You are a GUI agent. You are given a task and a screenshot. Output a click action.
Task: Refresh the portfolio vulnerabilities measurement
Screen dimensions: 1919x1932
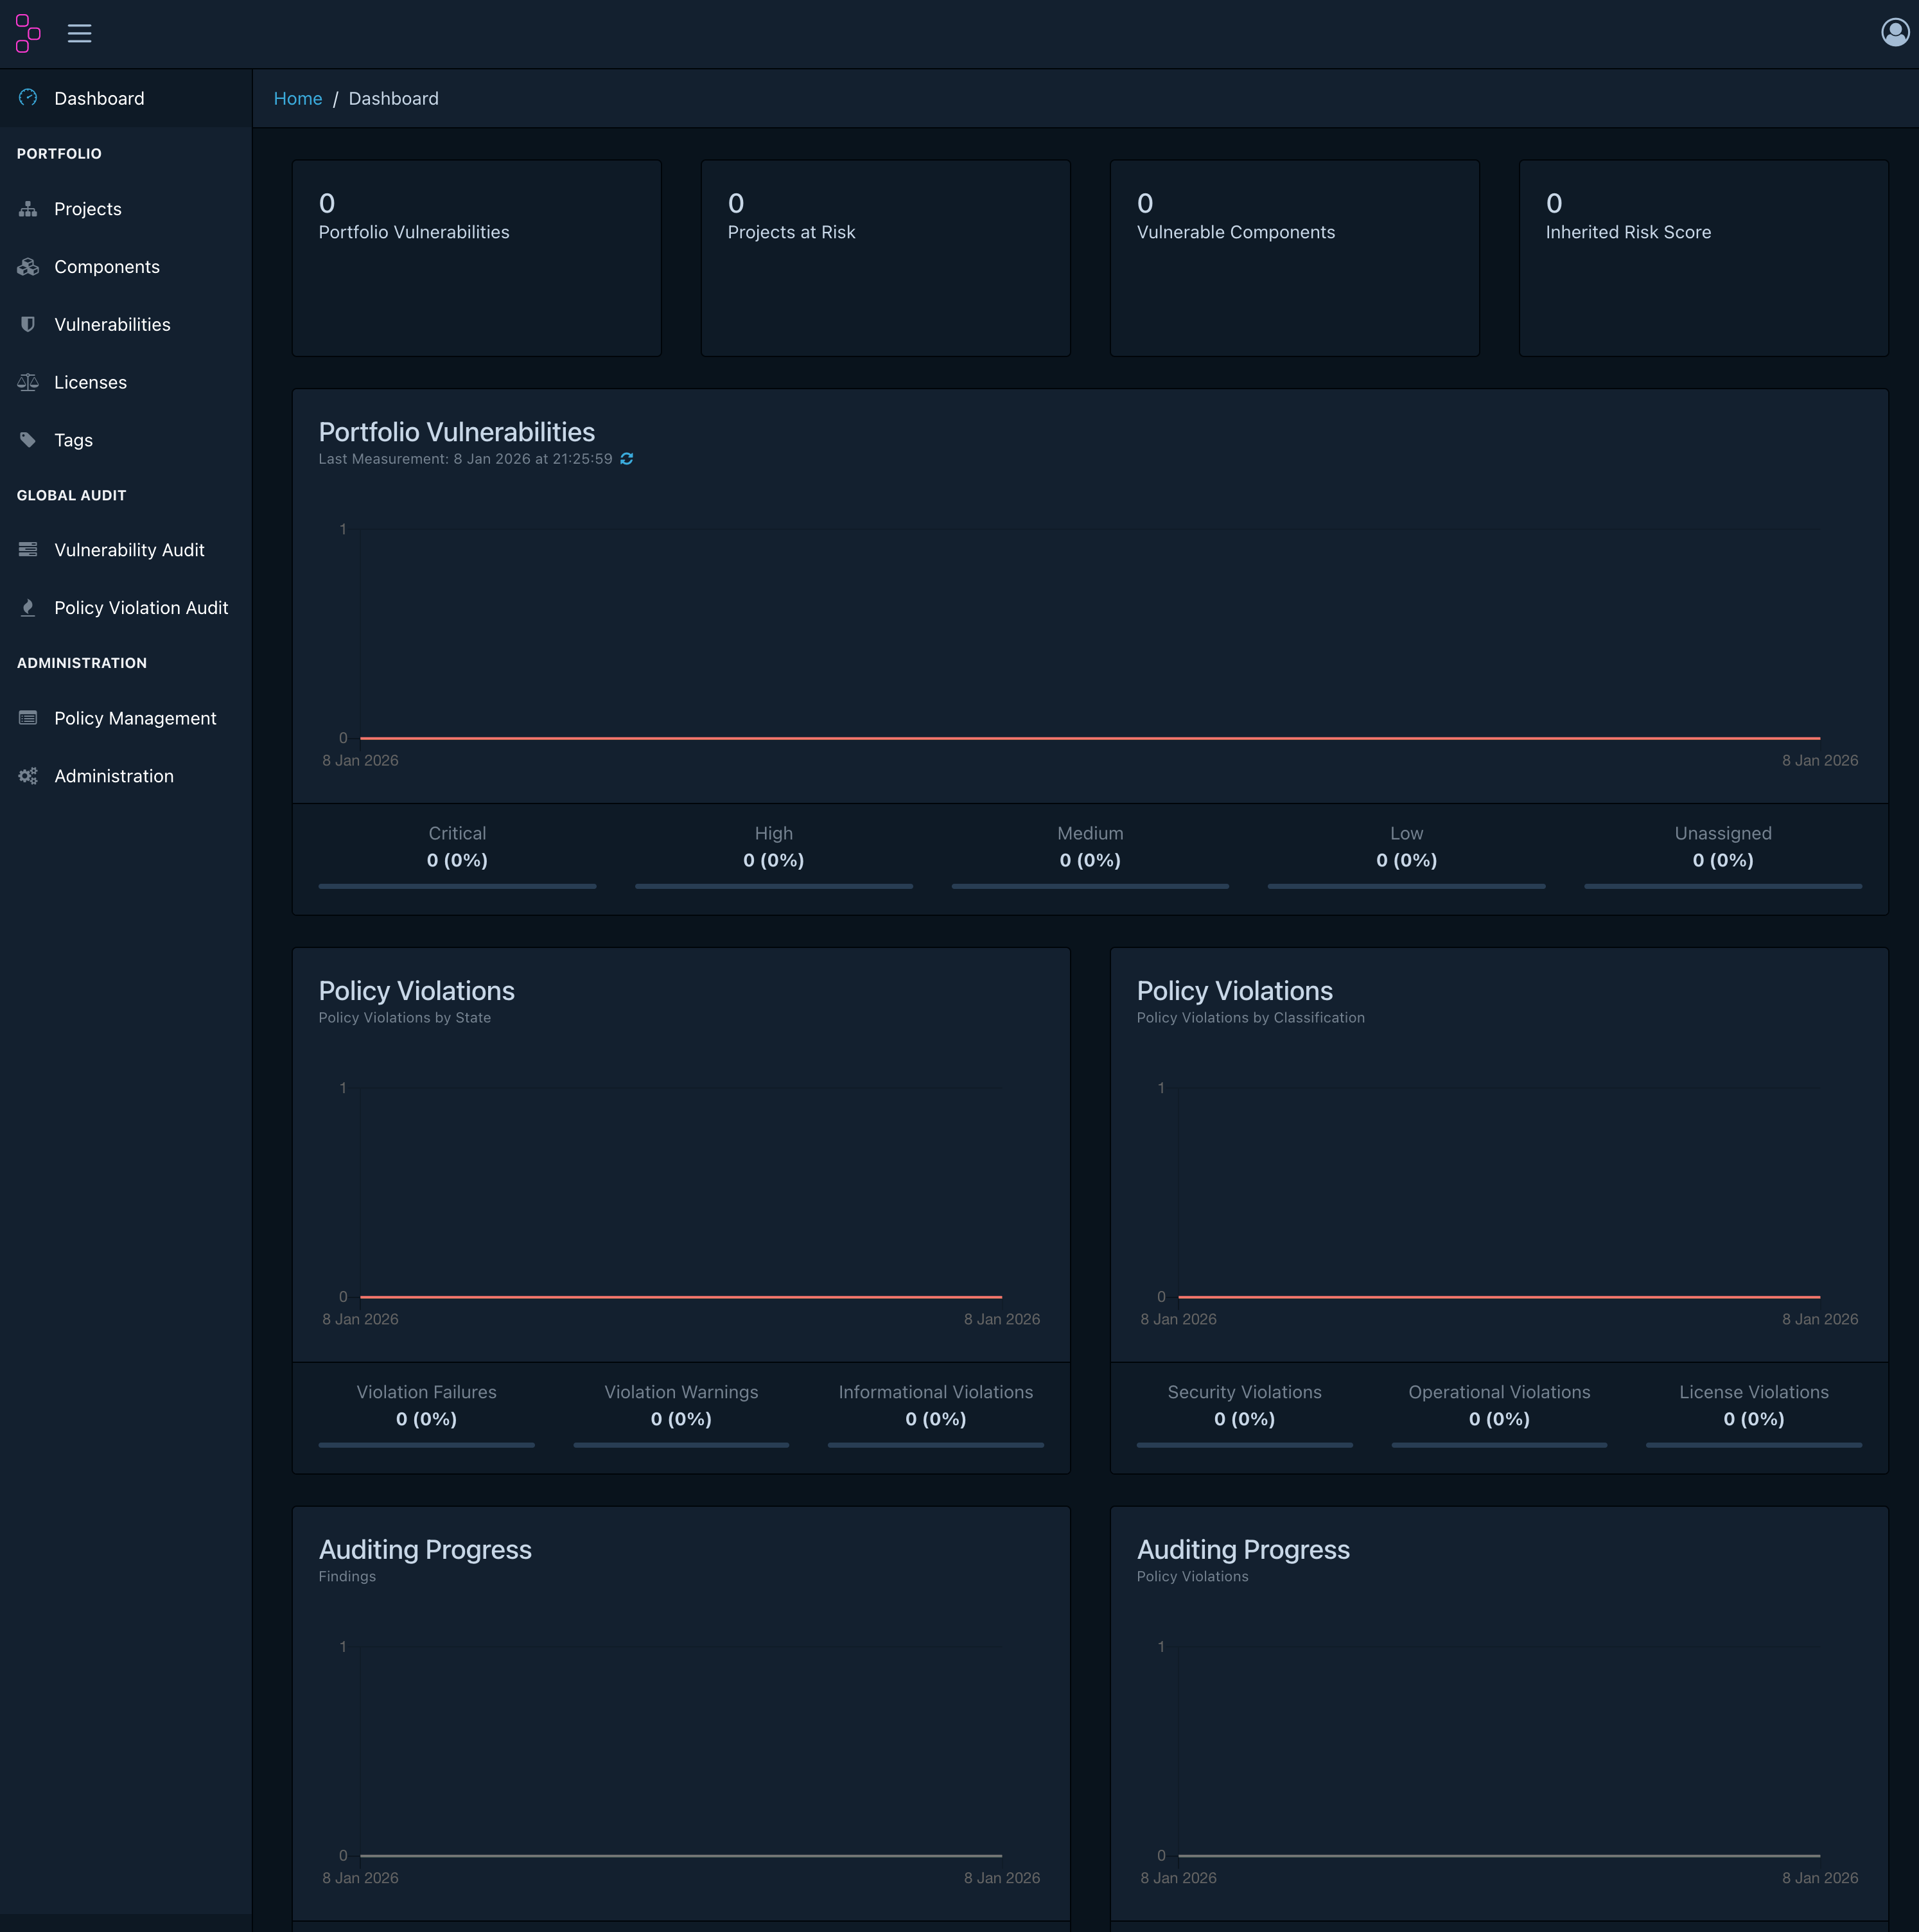click(627, 459)
